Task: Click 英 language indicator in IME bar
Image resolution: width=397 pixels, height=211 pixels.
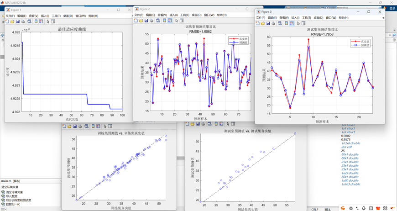Action: (351, 208)
